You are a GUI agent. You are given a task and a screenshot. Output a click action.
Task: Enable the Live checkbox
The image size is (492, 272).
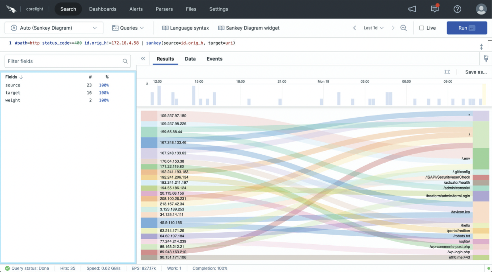tap(422, 28)
